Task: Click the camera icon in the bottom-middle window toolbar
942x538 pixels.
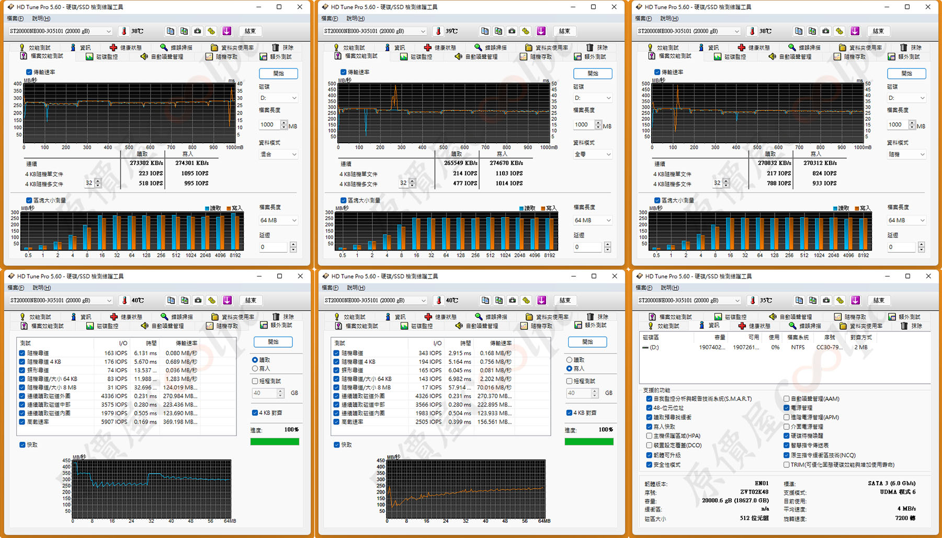Action: 513,300
